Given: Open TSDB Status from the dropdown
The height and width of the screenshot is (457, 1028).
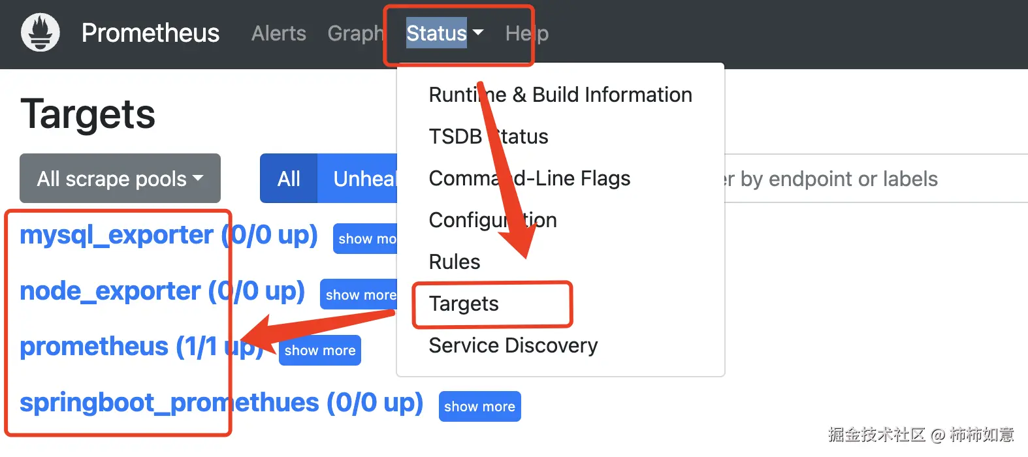Looking at the screenshot, I should click(488, 136).
